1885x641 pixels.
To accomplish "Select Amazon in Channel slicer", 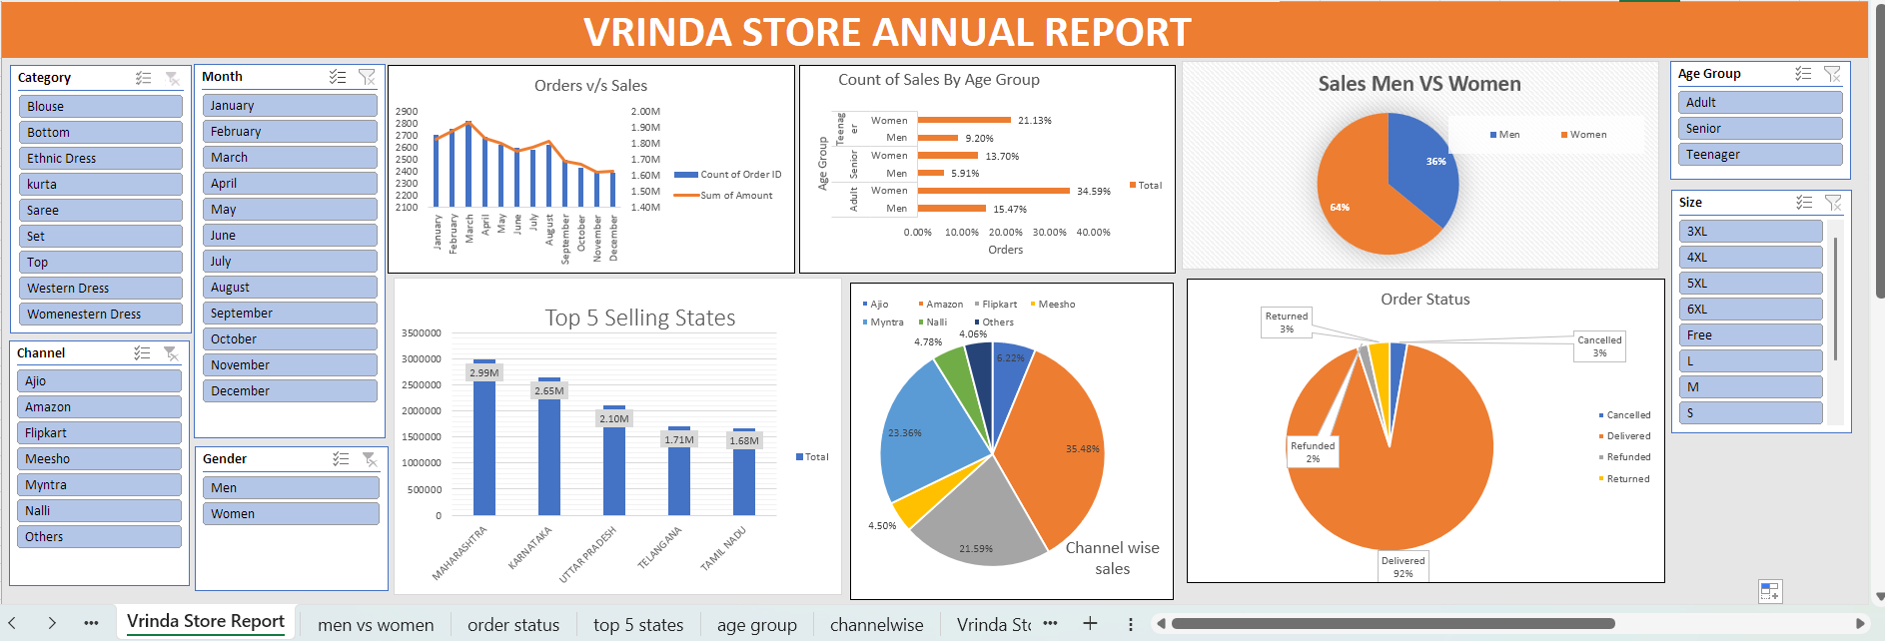I will pos(99,407).
